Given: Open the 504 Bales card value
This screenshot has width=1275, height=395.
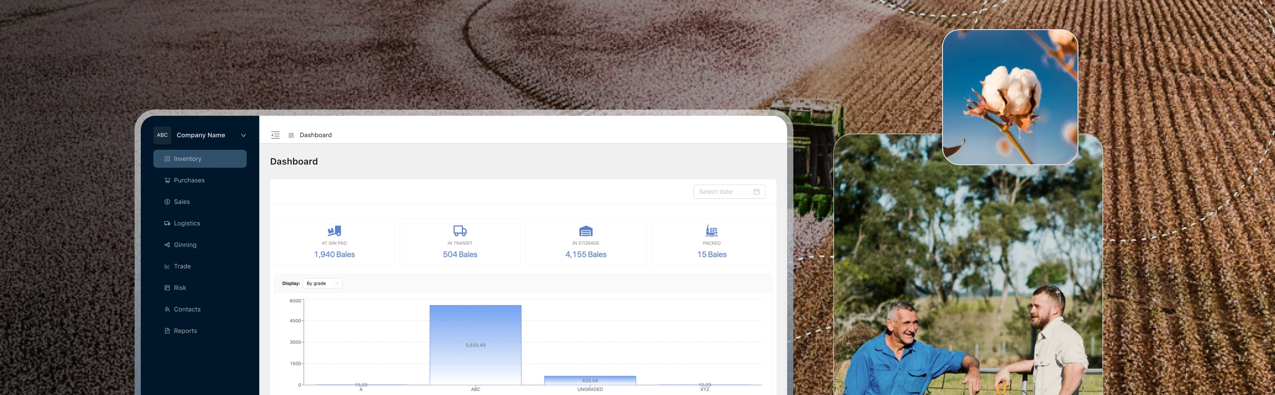Looking at the screenshot, I should pos(460,255).
